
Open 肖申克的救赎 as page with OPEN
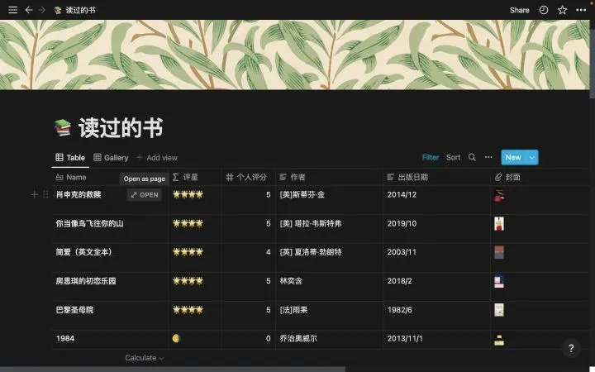point(145,195)
